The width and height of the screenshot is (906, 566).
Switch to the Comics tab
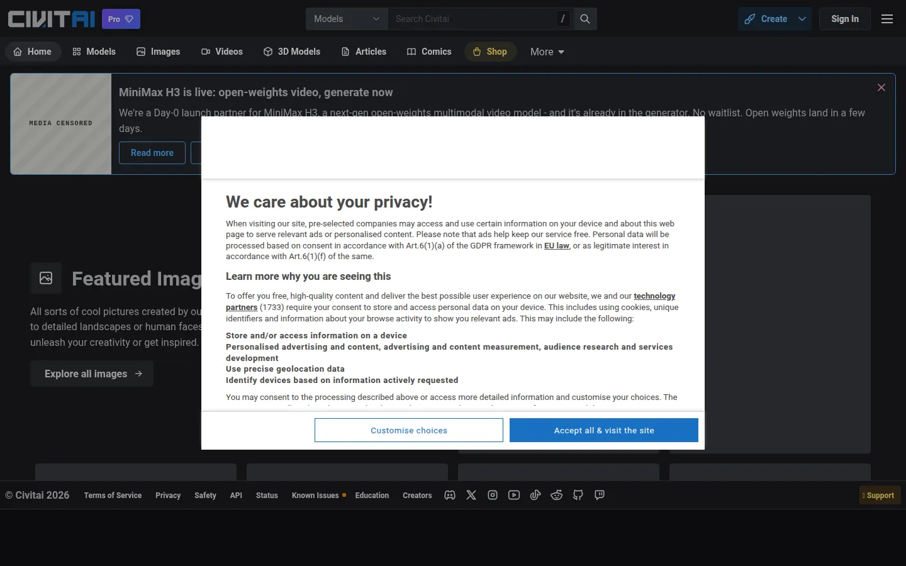pyautogui.click(x=429, y=52)
